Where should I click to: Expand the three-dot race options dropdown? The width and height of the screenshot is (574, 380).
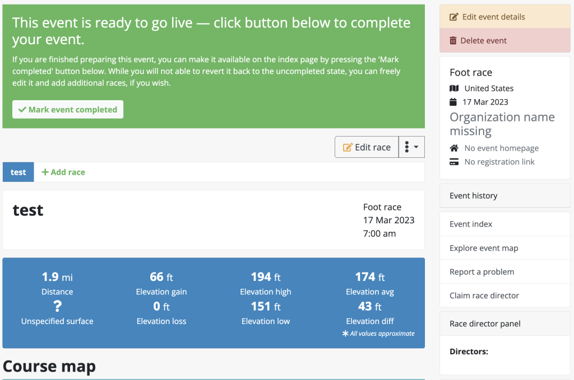pos(411,147)
